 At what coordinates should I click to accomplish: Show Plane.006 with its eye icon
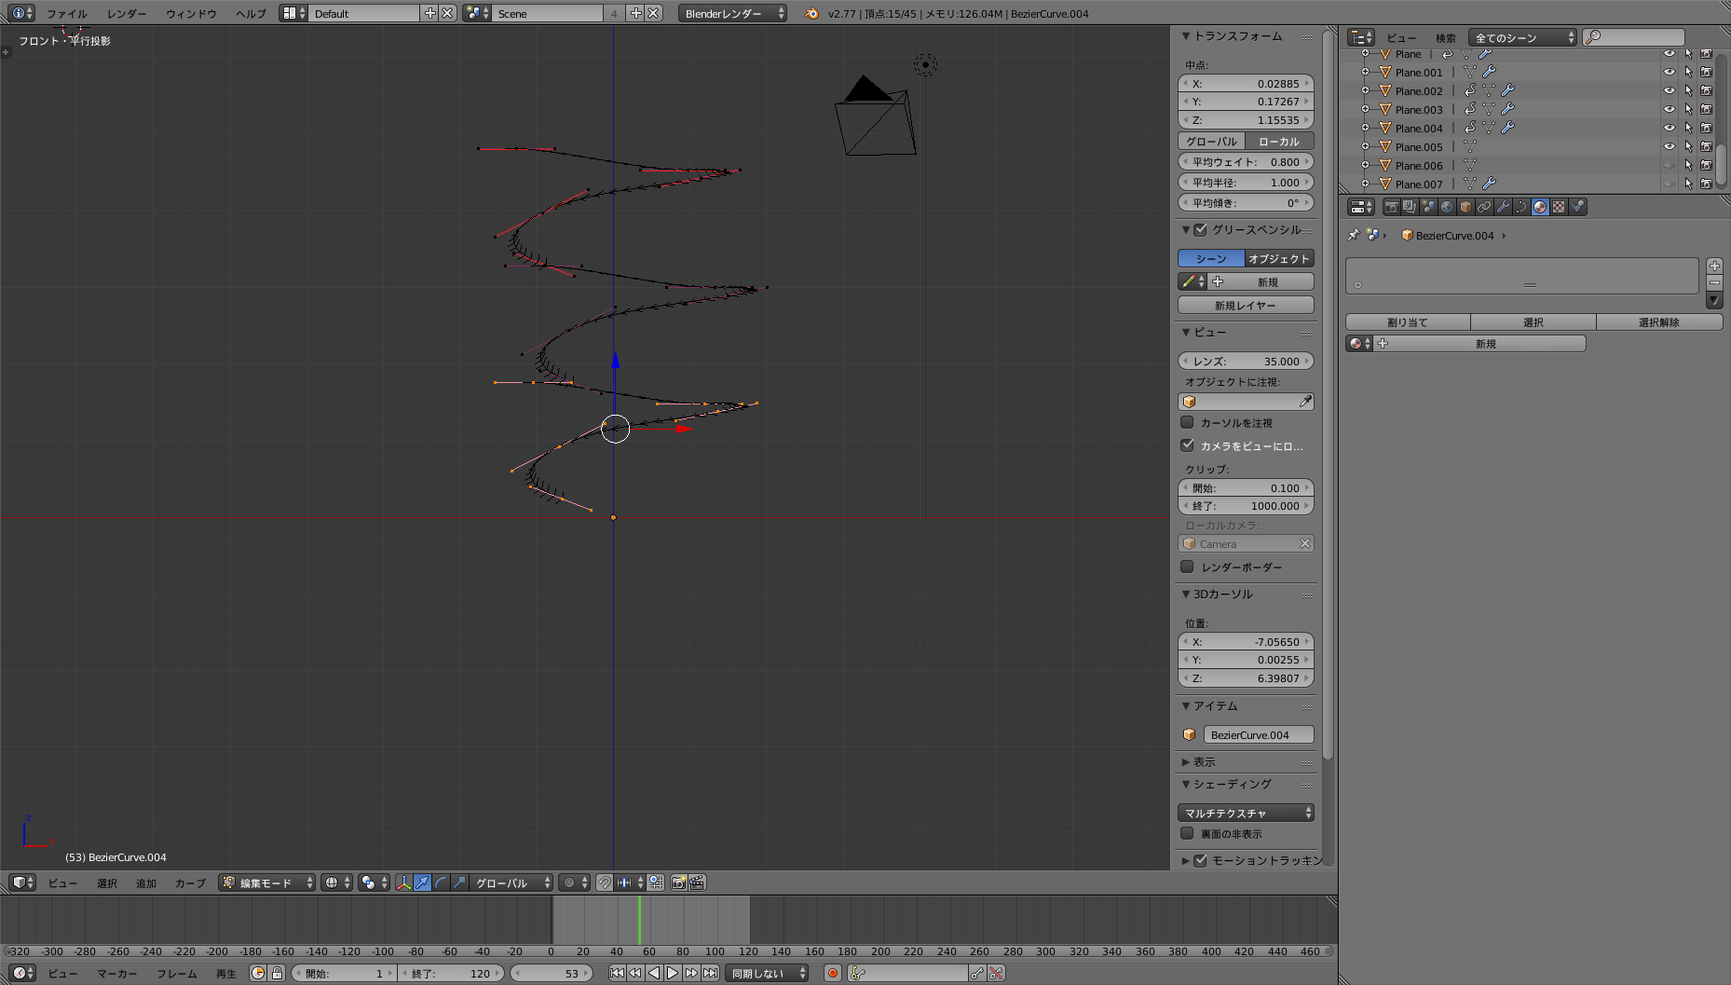1669,165
